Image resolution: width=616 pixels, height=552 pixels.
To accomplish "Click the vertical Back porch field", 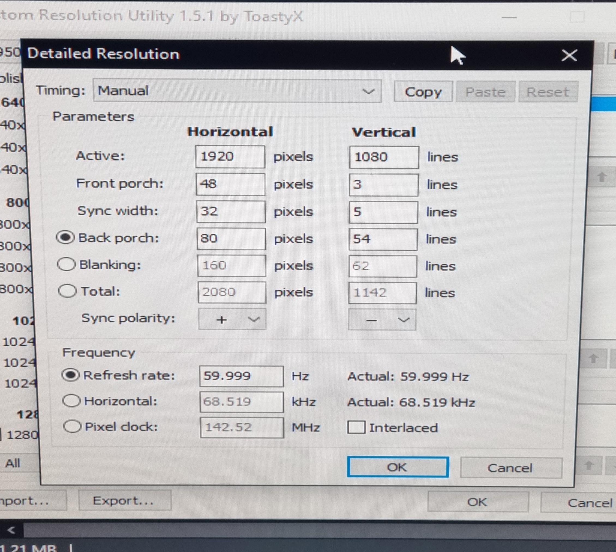I will tap(383, 239).
